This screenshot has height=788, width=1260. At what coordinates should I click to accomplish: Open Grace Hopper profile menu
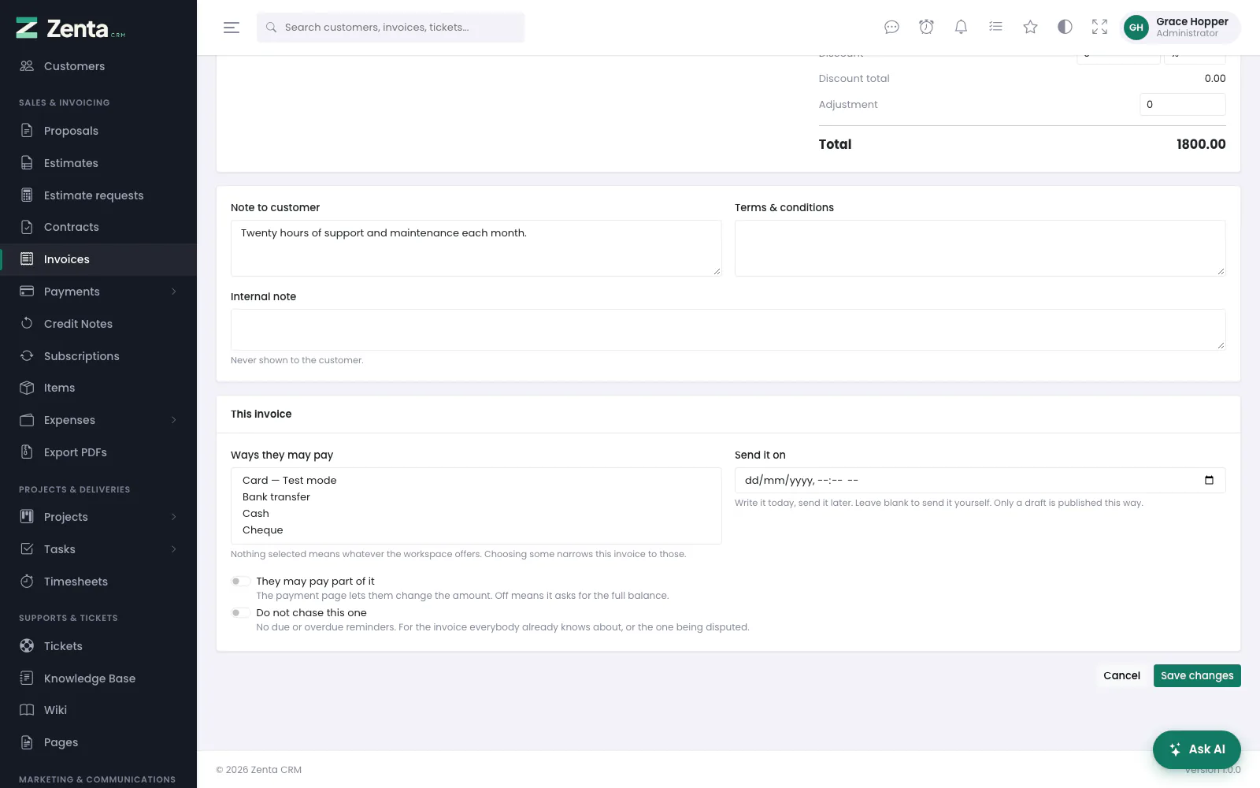(1180, 28)
